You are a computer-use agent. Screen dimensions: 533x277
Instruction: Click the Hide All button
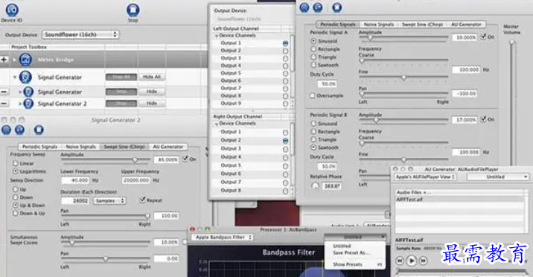[152, 77]
